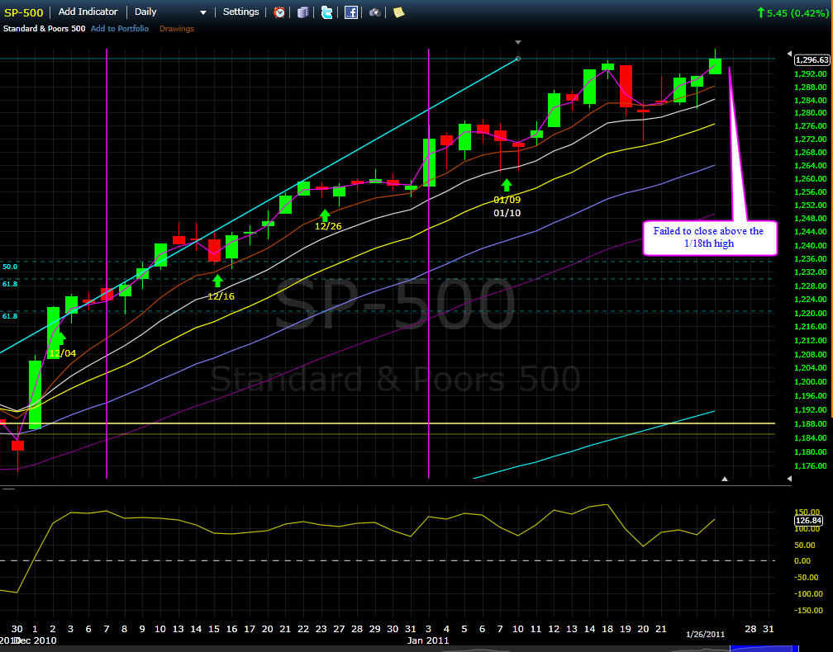Click the upper 61.8 Fibonacci label
Image resolution: width=833 pixels, height=652 pixels.
click(x=10, y=285)
